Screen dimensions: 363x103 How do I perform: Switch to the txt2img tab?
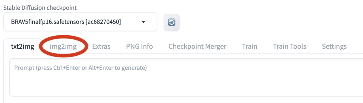tap(23, 46)
